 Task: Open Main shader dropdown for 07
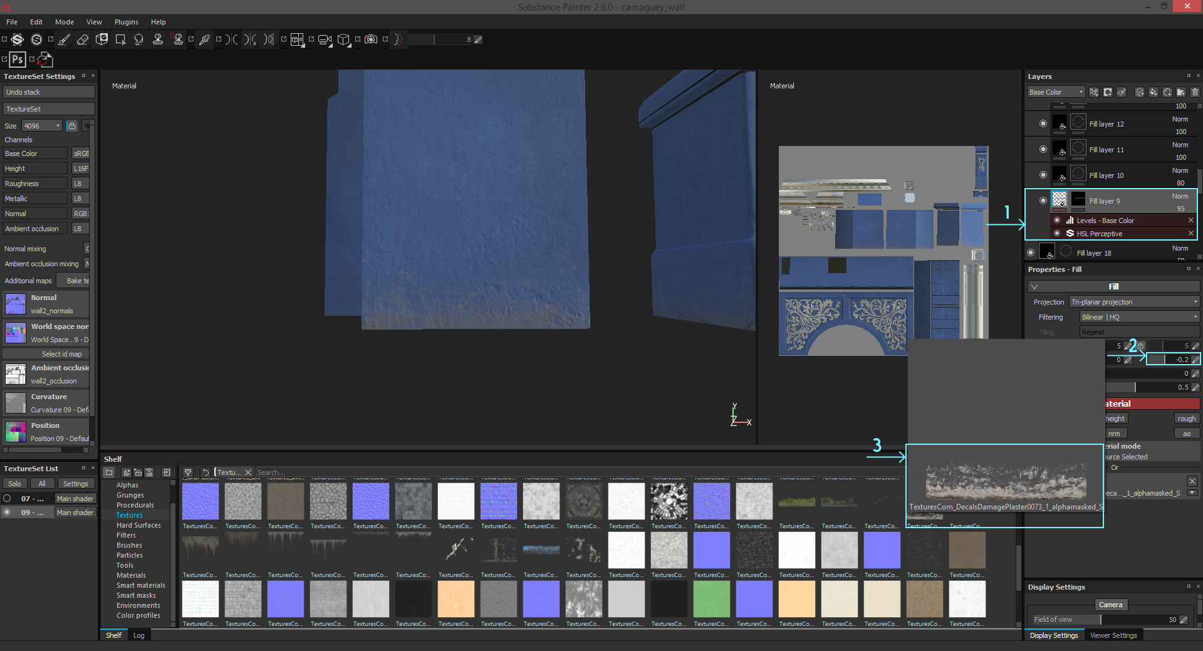(75, 499)
